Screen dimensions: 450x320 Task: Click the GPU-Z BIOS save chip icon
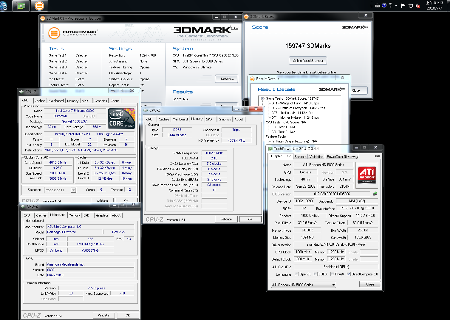(x=375, y=194)
